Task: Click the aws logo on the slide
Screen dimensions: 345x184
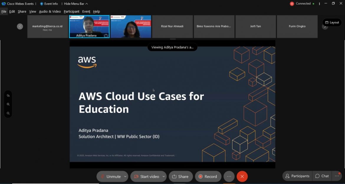Action: point(87,62)
